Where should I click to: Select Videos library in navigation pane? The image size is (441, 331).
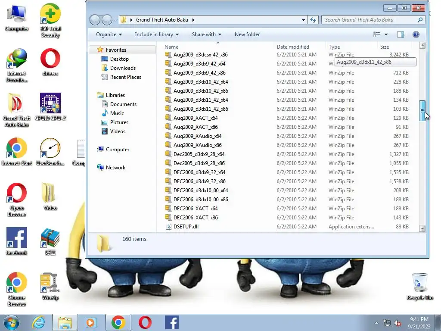(118, 131)
